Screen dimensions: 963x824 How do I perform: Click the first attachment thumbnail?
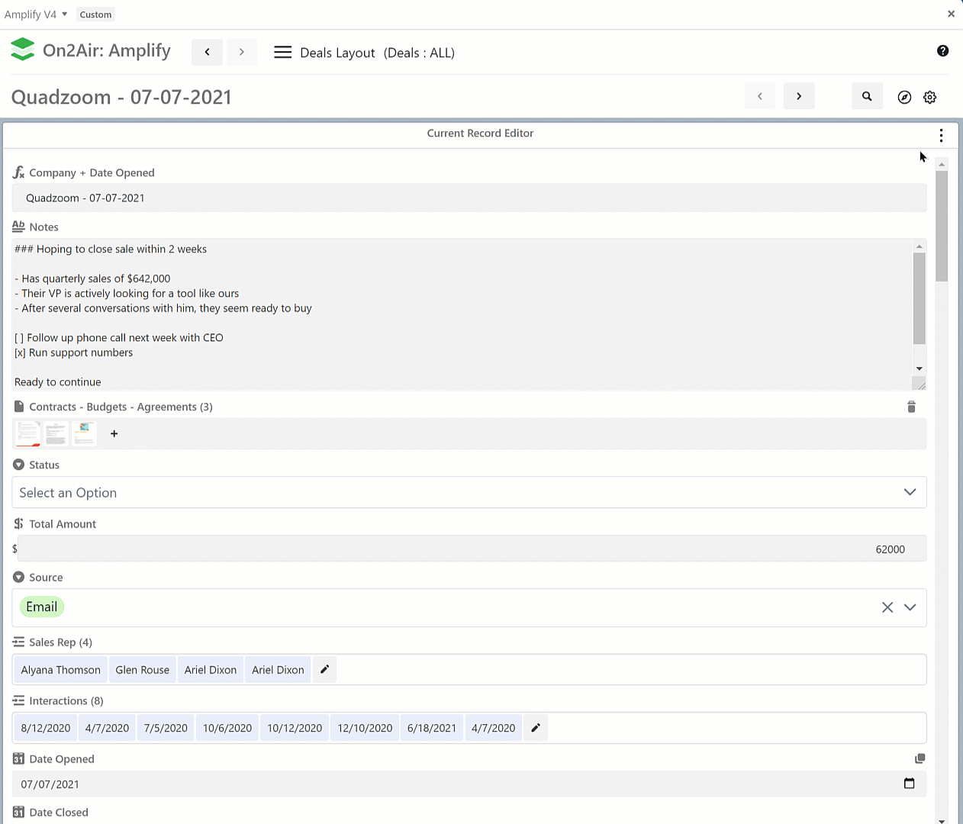(27, 433)
